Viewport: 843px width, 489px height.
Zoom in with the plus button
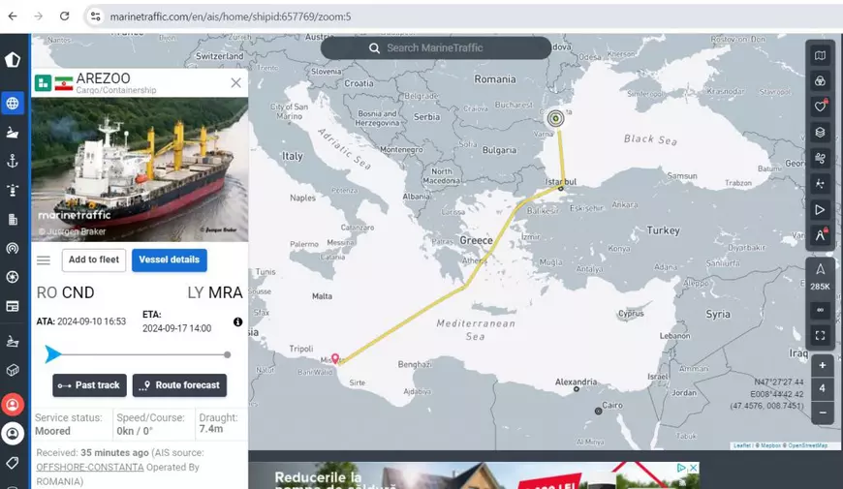tap(822, 365)
